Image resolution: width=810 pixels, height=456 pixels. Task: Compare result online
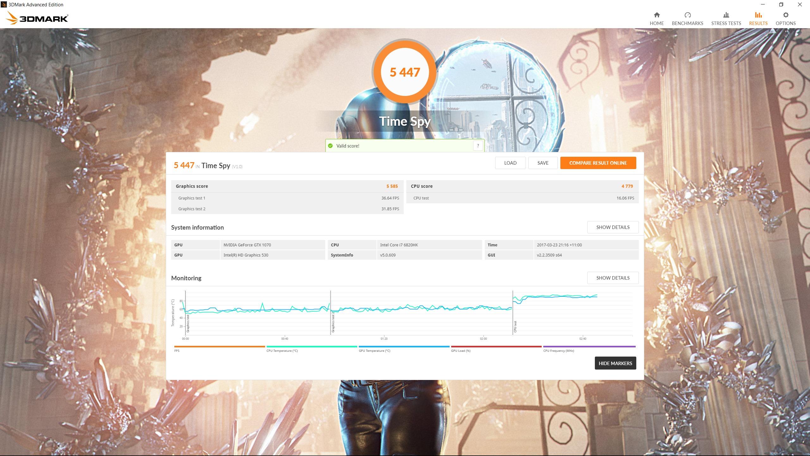[598, 163]
